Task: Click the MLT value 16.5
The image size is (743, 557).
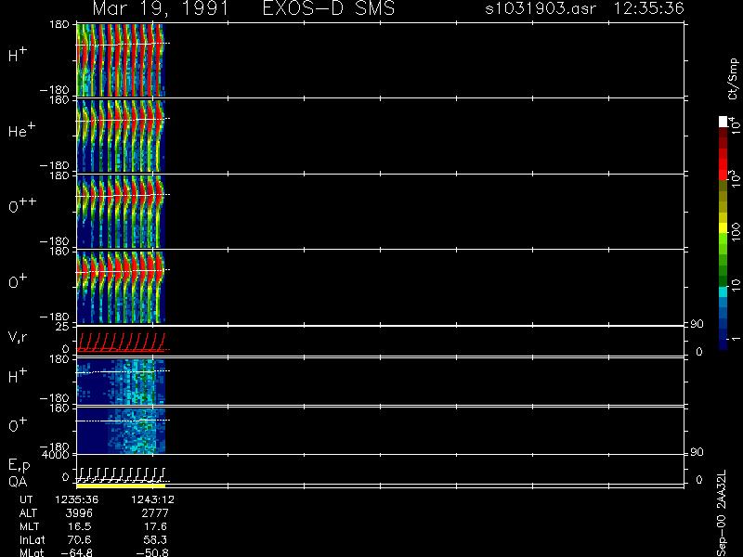Action: pos(80,526)
